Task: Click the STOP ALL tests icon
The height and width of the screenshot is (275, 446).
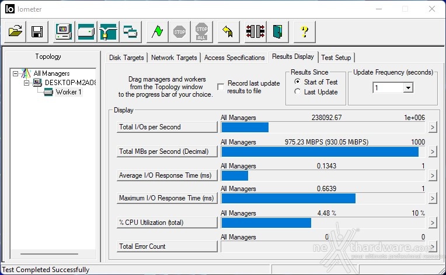Action: click(x=201, y=32)
